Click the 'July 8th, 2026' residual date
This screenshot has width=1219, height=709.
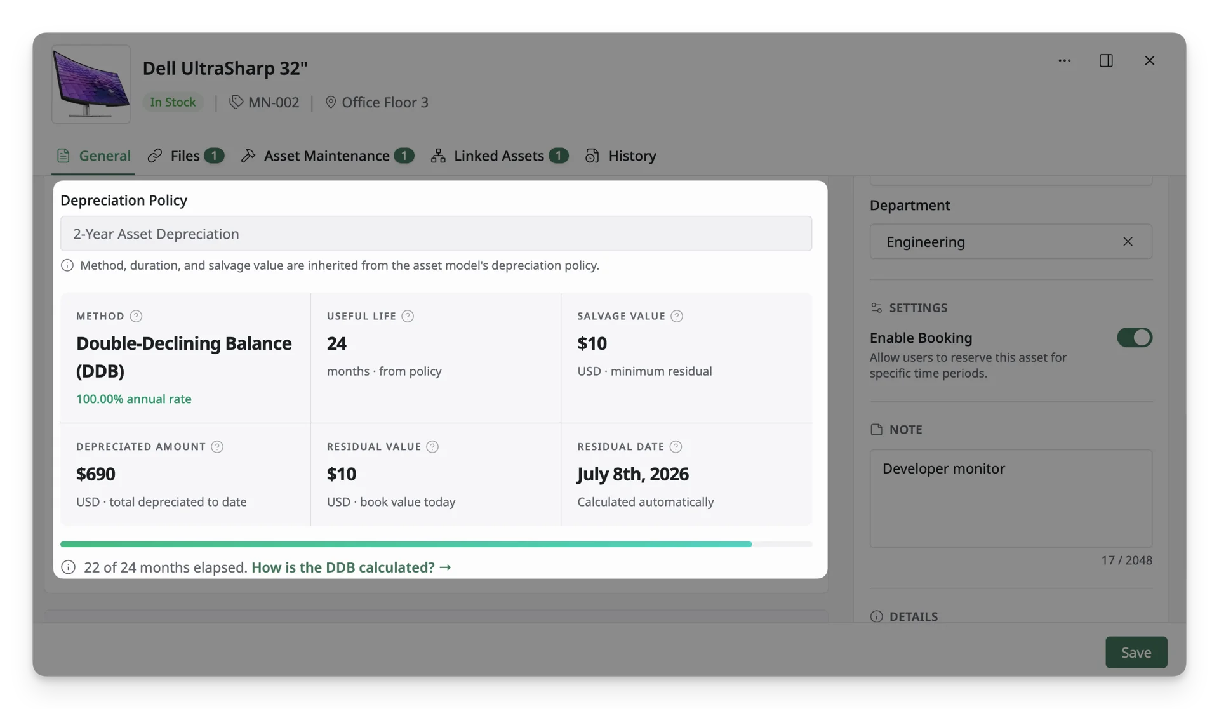[x=633, y=474]
